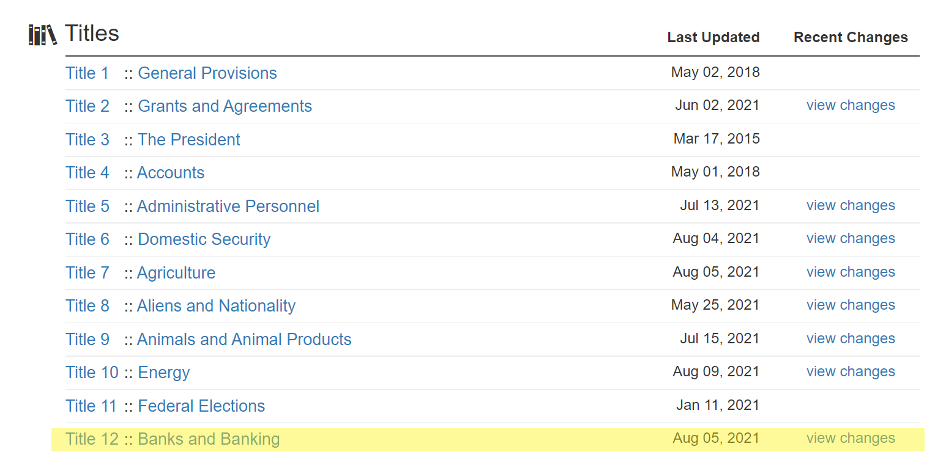View changes for Banks and Banking

(851, 439)
